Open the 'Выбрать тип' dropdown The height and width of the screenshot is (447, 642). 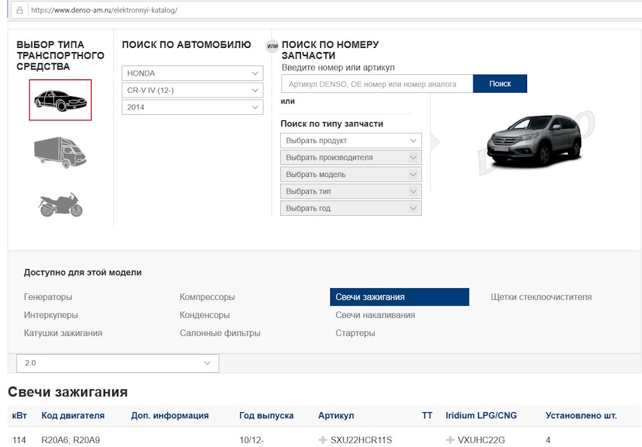pyautogui.click(x=351, y=191)
